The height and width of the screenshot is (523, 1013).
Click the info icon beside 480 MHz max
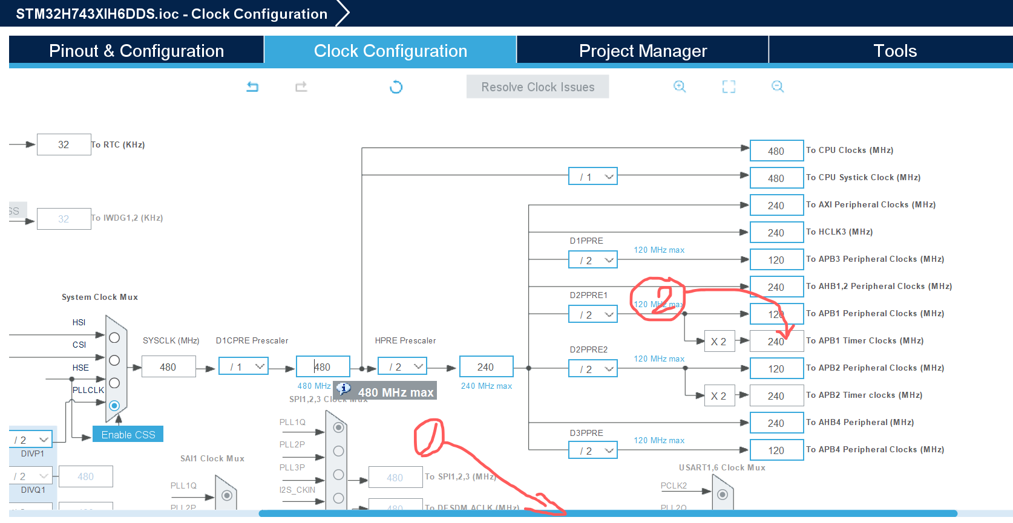343,389
